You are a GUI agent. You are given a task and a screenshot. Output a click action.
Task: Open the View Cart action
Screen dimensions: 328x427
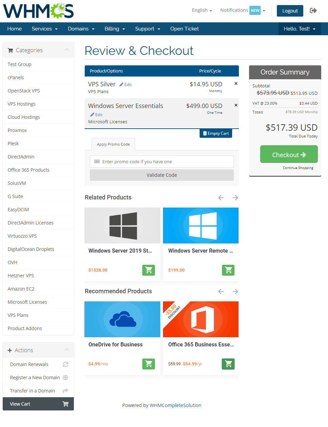(x=38, y=404)
